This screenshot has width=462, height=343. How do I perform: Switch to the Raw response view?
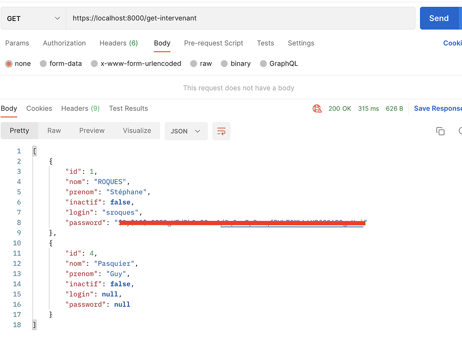coord(54,130)
